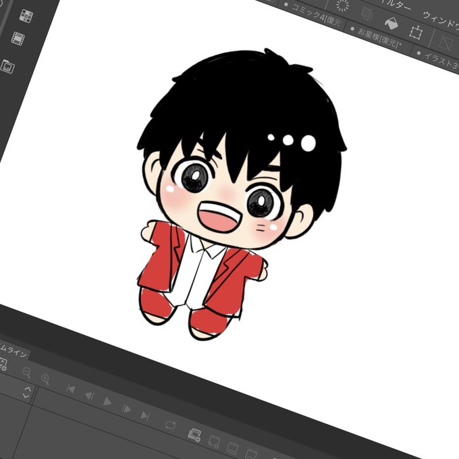Open the material folder icon
This screenshot has width=459, height=459.
tap(8, 66)
